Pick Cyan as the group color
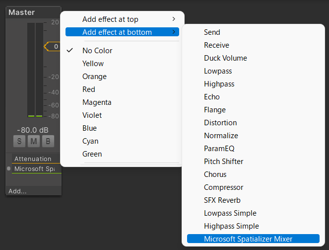Viewport: 329px width, 250px height. tap(90, 141)
